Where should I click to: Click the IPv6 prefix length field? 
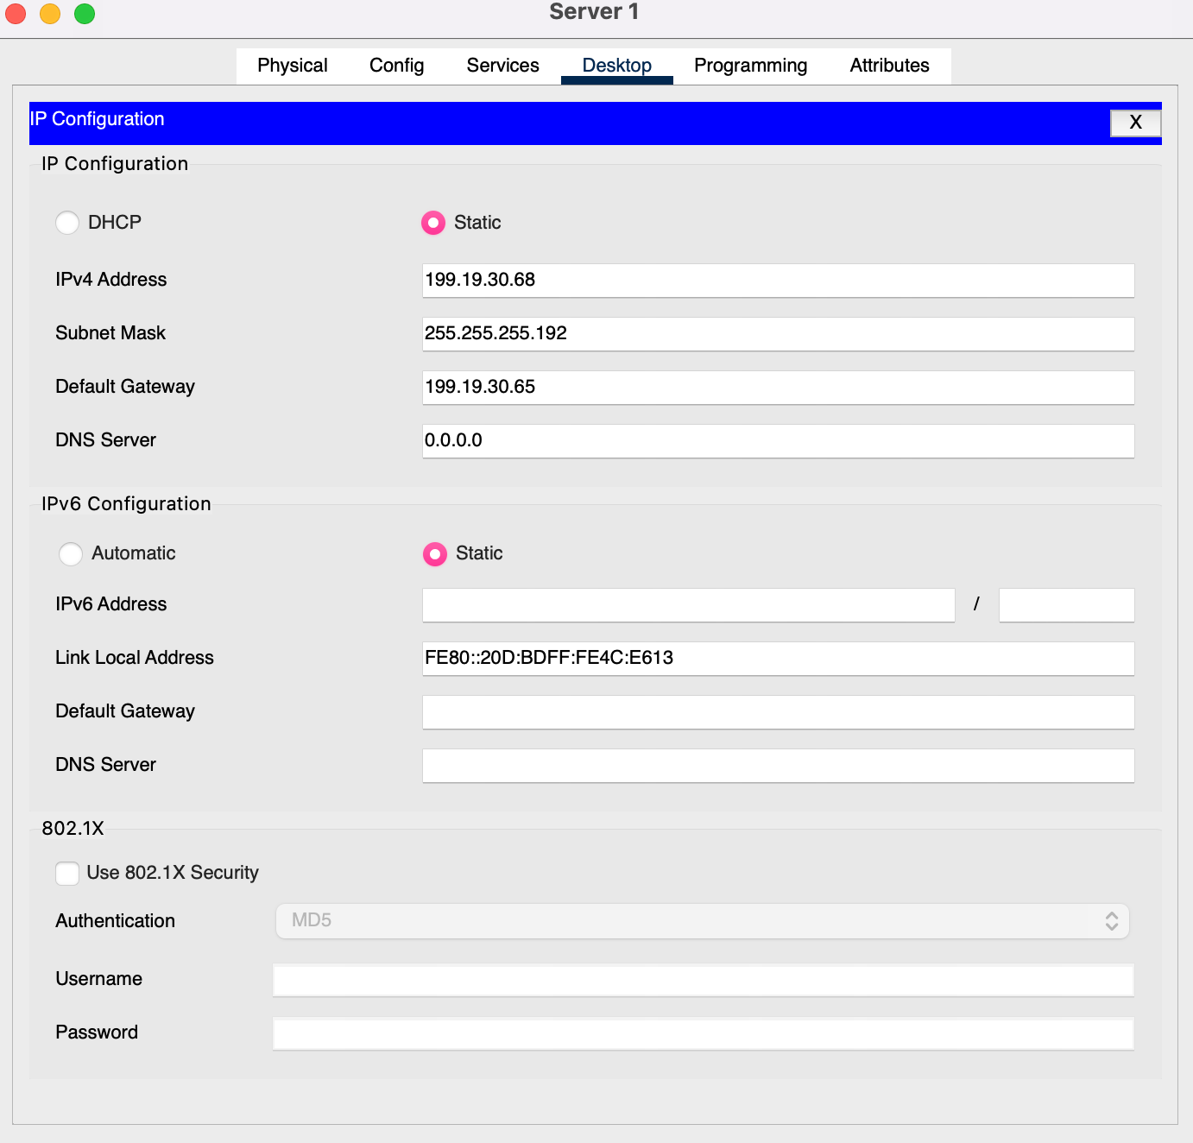tap(1066, 605)
